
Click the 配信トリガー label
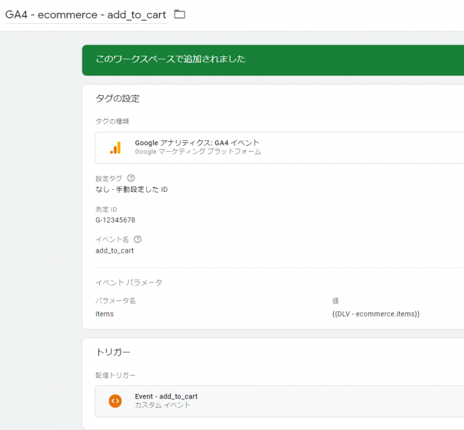(x=115, y=375)
